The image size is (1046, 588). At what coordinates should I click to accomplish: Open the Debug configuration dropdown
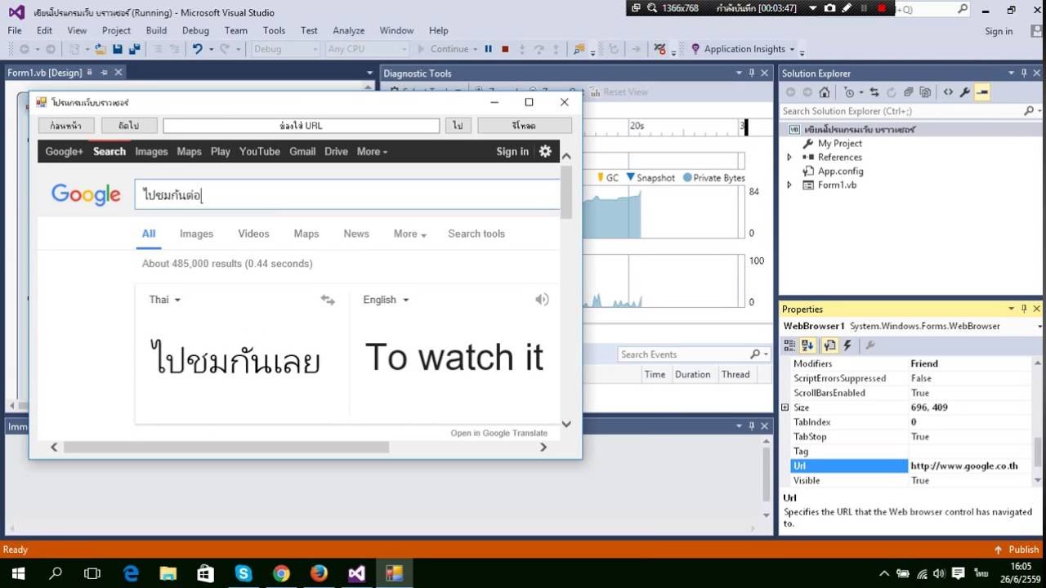click(284, 49)
